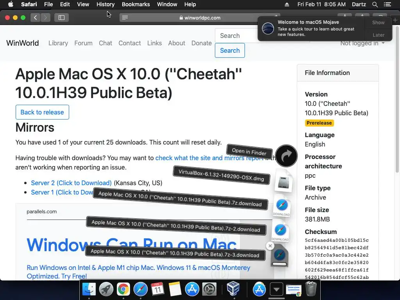The image size is (400, 300).
Task: Open the Contact nav link
Action: tap(130, 43)
